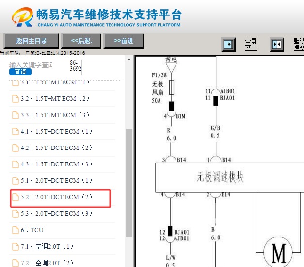Click the 常电 power label in diagram

tap(171, 59)
